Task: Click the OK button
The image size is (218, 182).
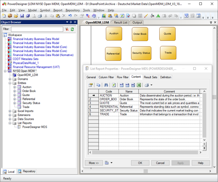Action: tap(140, 163)
